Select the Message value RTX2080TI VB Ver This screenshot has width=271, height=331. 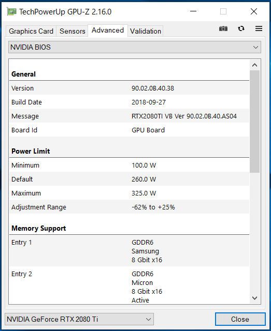coord(184,116)
